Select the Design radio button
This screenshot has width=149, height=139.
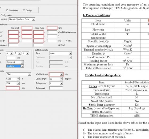pyautogui.click(x=24, y=10)
